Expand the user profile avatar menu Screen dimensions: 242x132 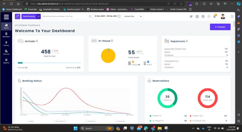tap(223, 16)
